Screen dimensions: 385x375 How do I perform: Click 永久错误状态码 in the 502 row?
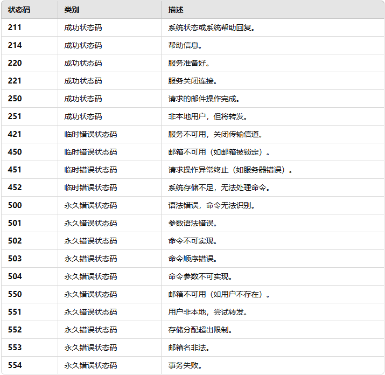click(x=90, y=241)
